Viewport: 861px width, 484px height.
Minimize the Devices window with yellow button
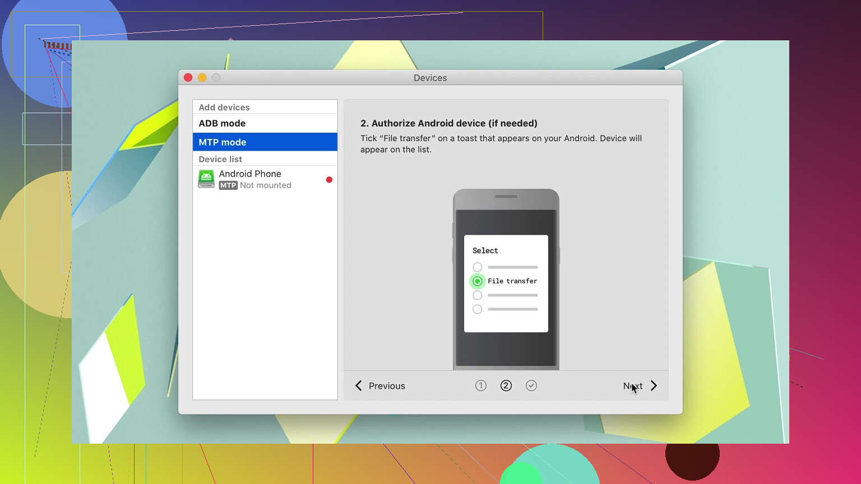[x=202, y=78]
